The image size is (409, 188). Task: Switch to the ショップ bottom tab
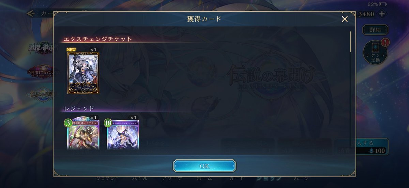click(269, 178)
